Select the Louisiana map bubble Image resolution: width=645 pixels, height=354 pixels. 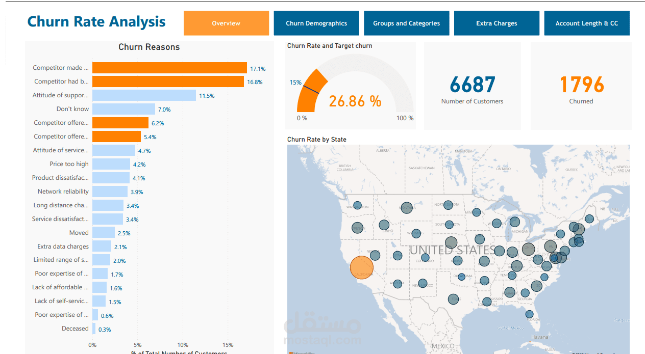487,302
